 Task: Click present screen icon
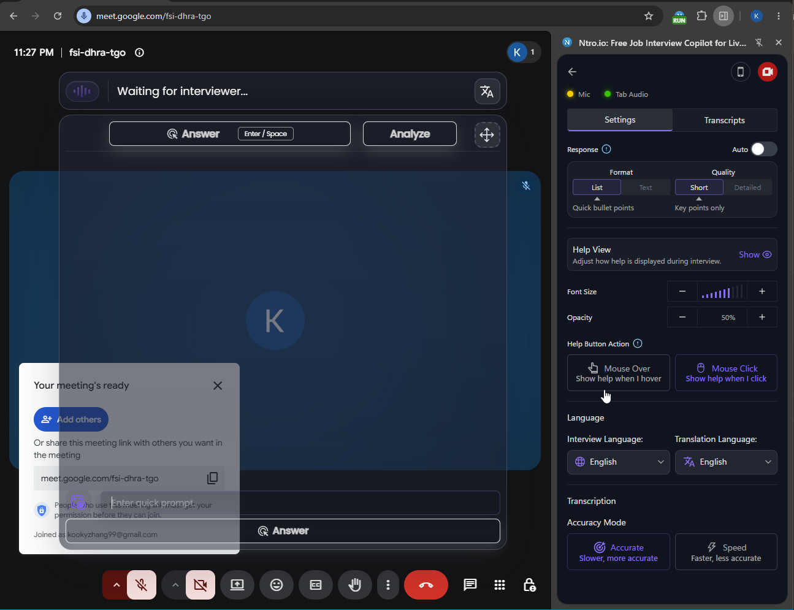click(237, 585)
